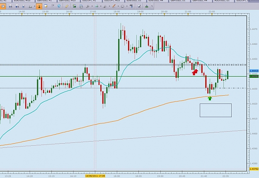Switch to the GBP/USD, H4 chart tab
This screenshot has width=259, height=178.
[200, 1]
